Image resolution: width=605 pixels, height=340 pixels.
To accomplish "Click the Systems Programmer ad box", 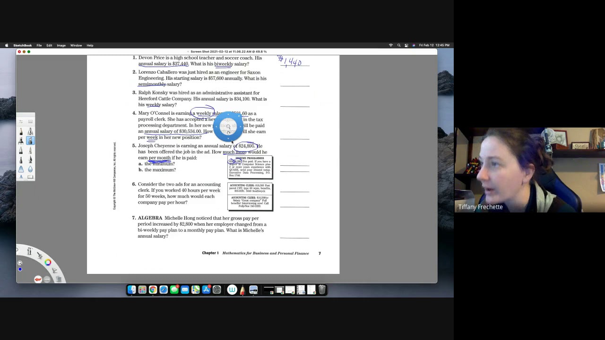I will click(x=250, y=167).
